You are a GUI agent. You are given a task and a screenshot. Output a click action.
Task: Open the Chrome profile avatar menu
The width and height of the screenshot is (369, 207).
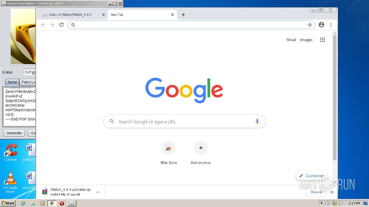tap(321, 25)
